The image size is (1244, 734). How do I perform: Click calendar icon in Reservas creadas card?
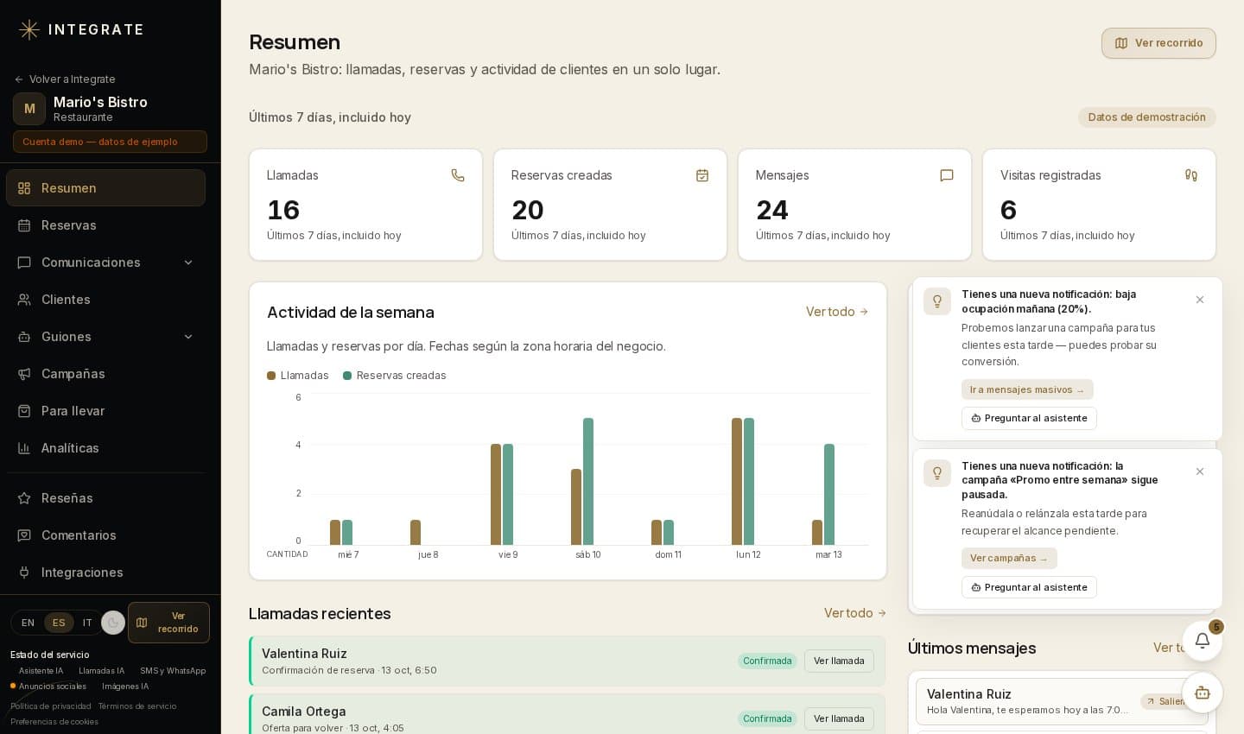pos(702,175)
